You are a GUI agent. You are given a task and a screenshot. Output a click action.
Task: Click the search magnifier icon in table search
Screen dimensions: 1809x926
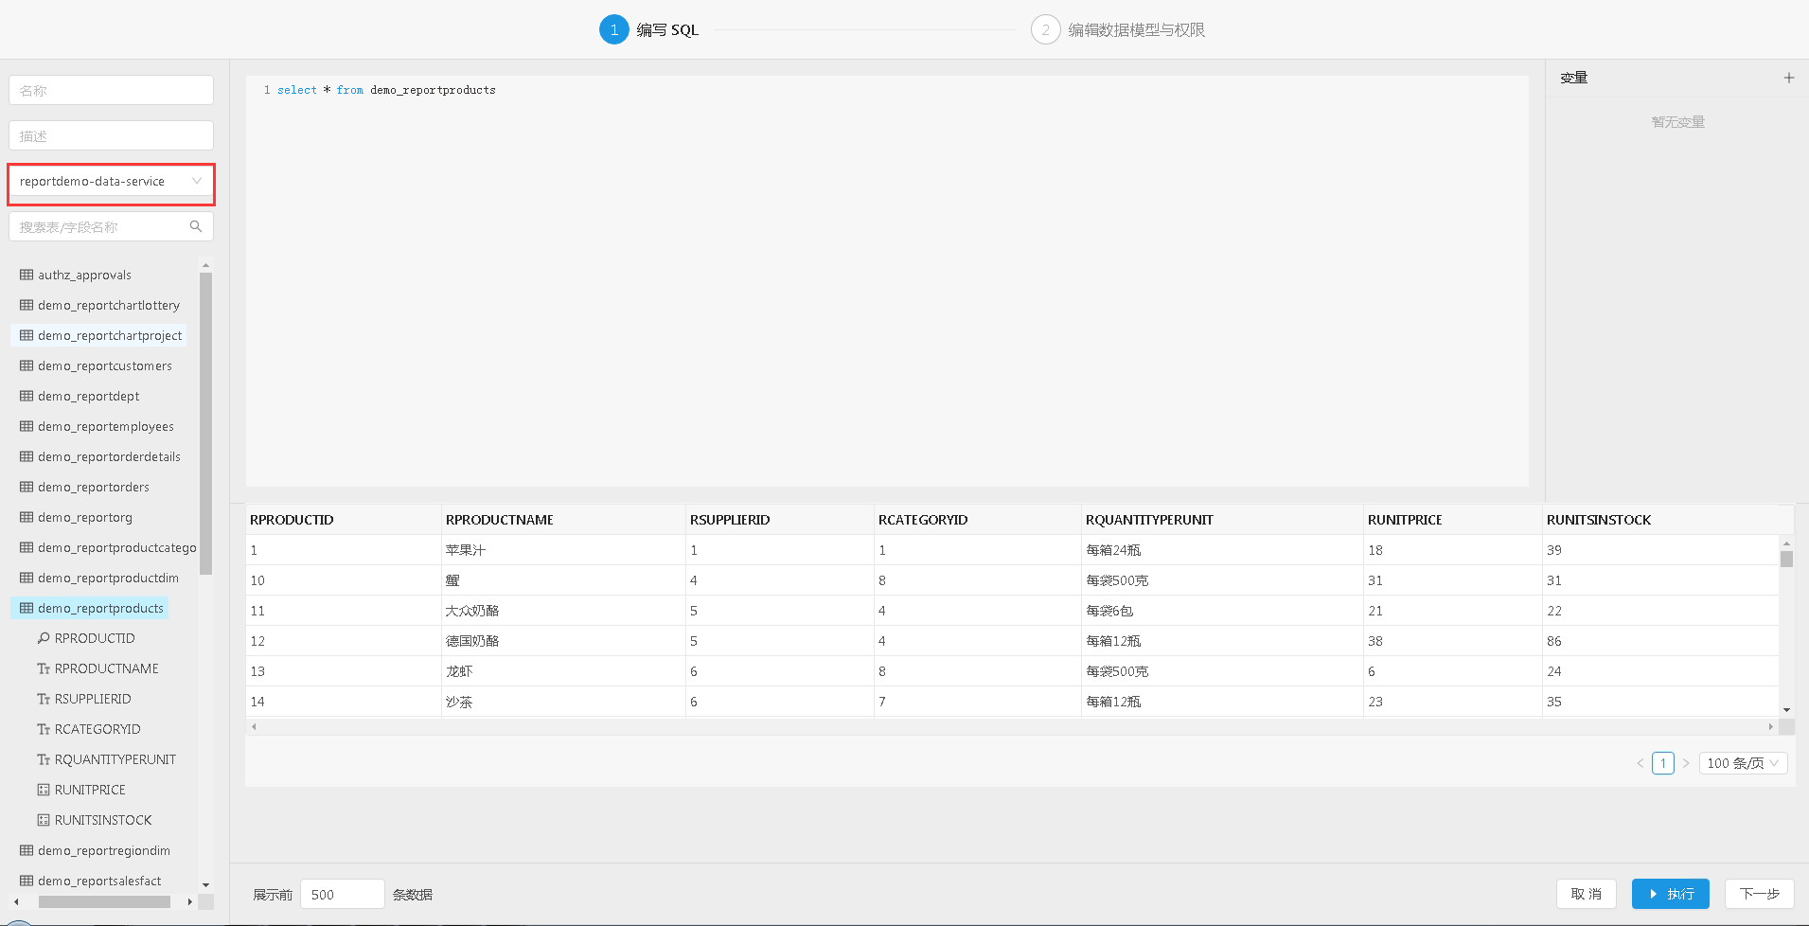(196, 226)
